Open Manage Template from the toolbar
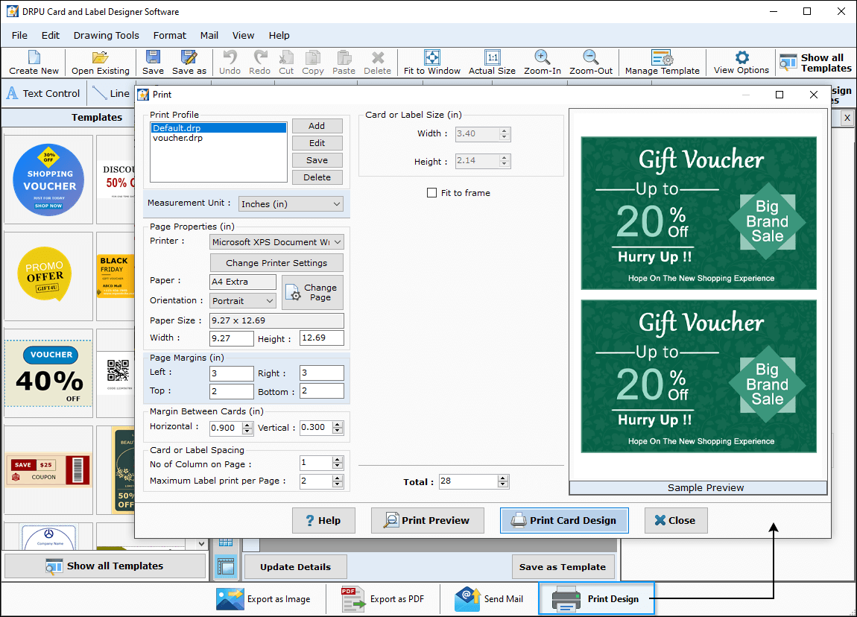Image resolution: width=857 pixels, height=617 pixels. [662, 63]
